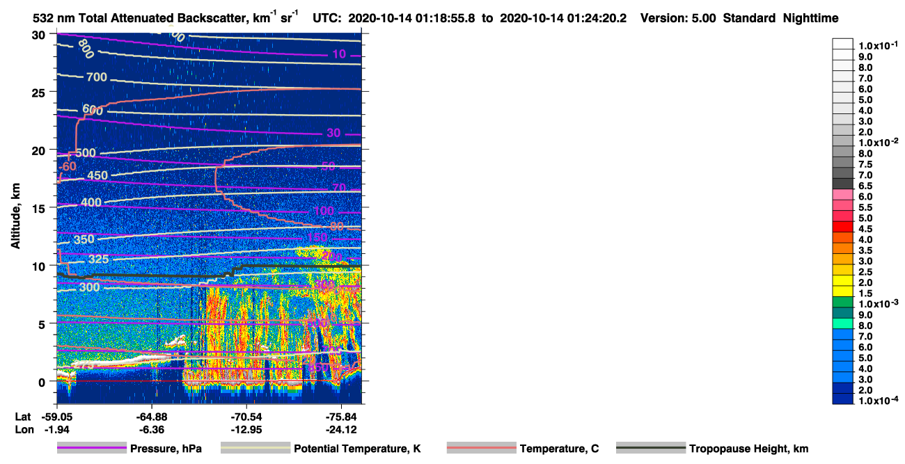Click the Potential Temperature legend line swatch
This screenshot has height=464, width=905.
[x=255, y=449]
